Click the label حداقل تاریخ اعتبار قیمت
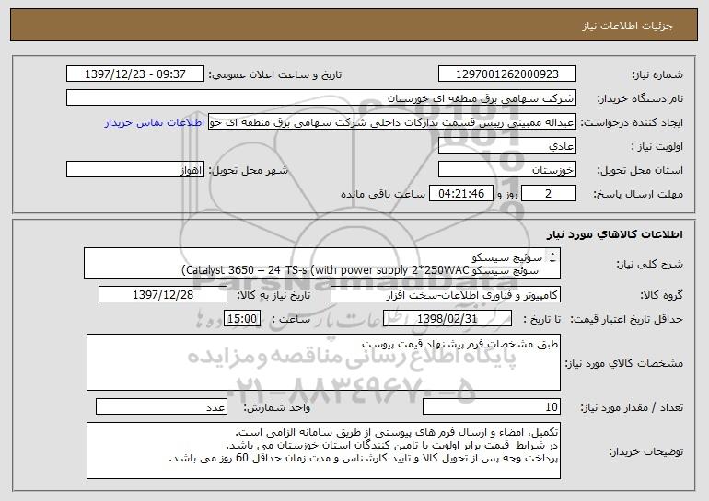Viewport: 709px width, 501px height. coord(626,319)
